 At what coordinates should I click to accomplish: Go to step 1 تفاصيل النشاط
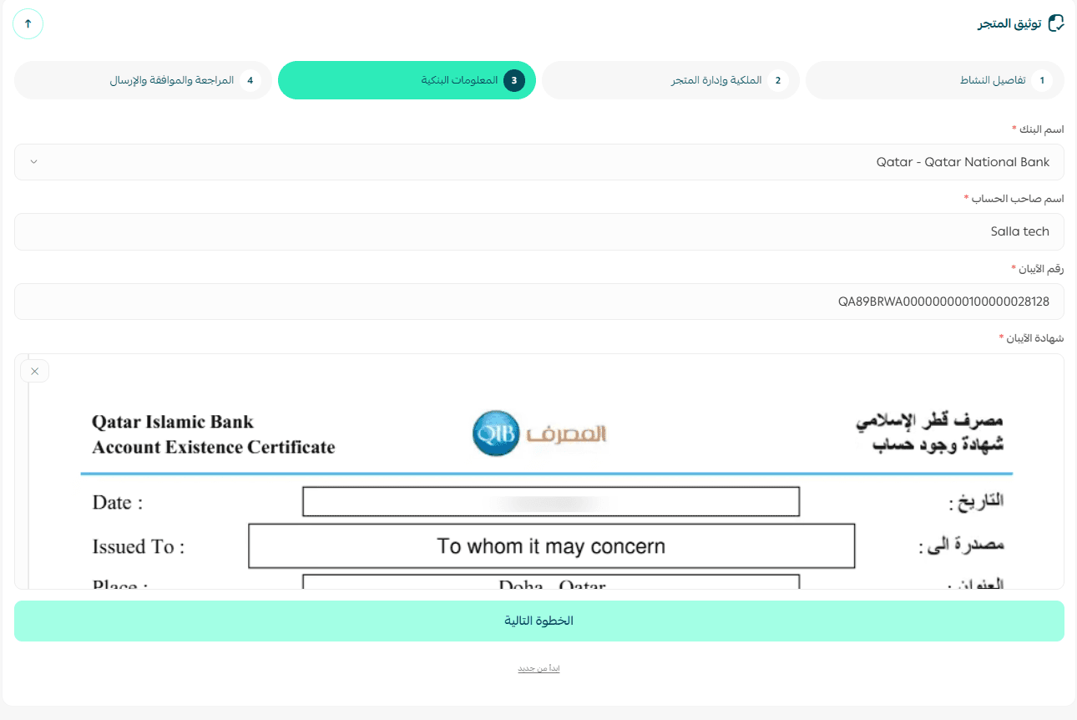pos(934,80)
